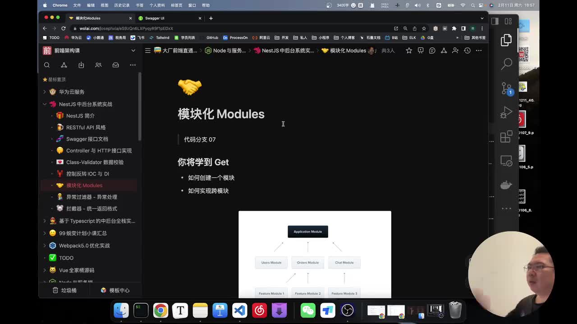This screenshot has width=577, height=324.
Task: Open the presentation mode icon in page header
Action: [x=421, y=50]
